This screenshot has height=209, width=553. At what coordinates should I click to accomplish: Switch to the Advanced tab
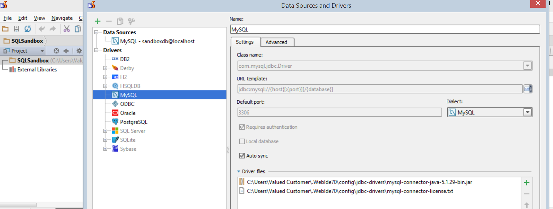coord(277,42)
